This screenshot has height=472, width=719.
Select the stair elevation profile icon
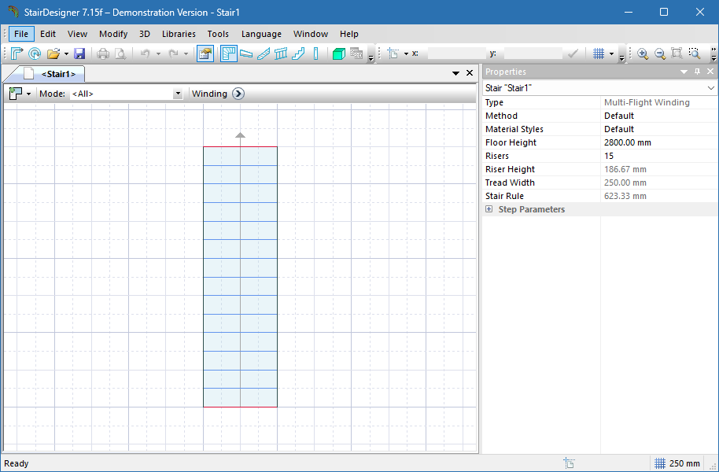coord(298,53)
